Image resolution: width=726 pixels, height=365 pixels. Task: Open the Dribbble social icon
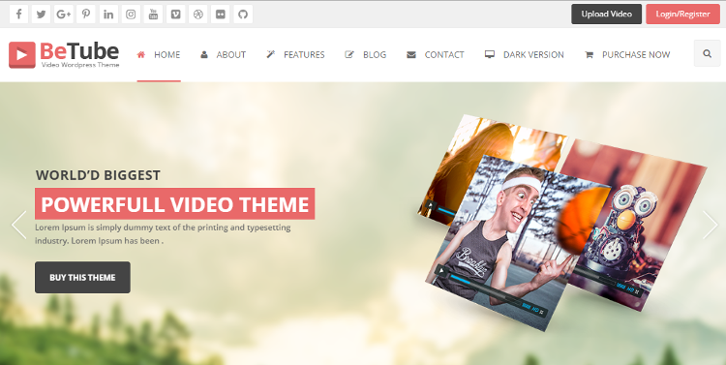(x=198, y=15)
